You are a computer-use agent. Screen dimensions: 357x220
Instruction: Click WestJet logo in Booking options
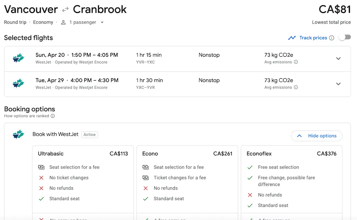pyautogui.click(x=18, y=134)
